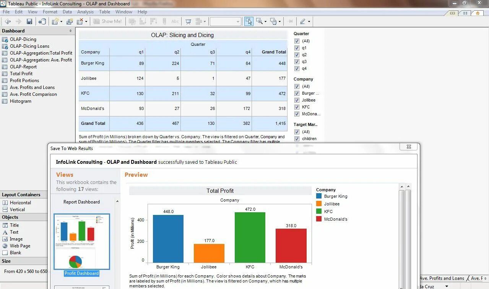Viewport: 489px width, 289px height.
Task: Toggle the Jollibee company checkbox
Action: tap(297, 100)
